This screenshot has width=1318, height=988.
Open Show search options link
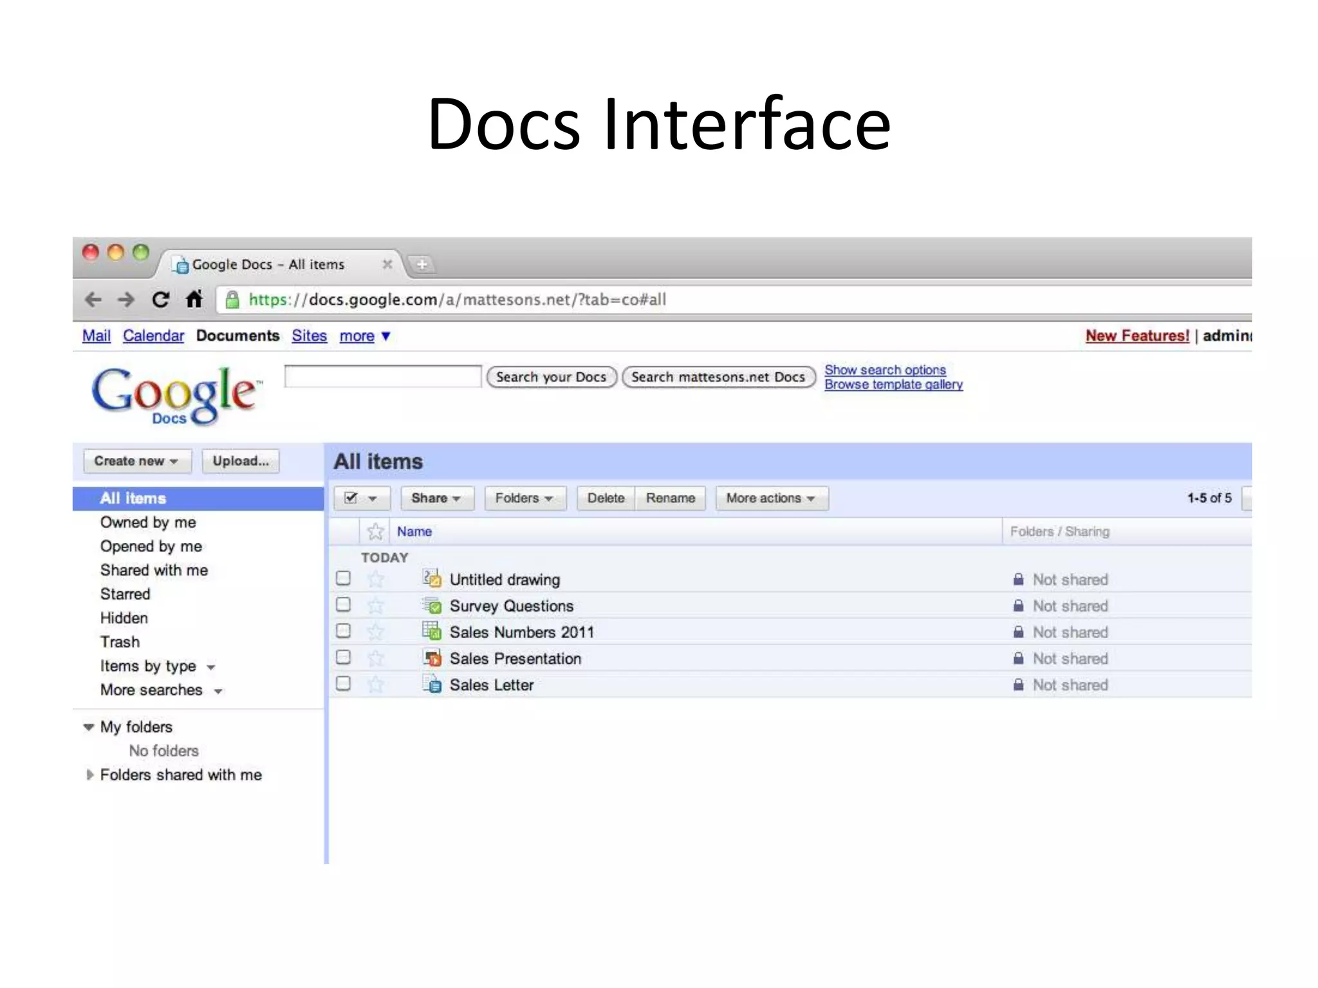point(886,370)
